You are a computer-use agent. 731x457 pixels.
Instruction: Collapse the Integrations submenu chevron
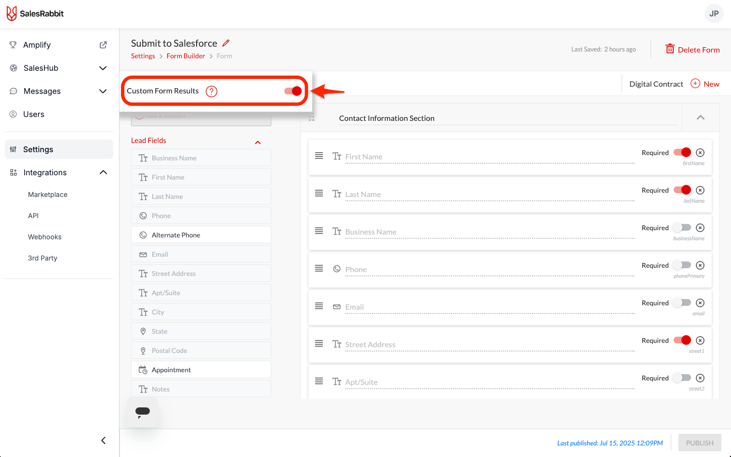[x=103, y=172]
